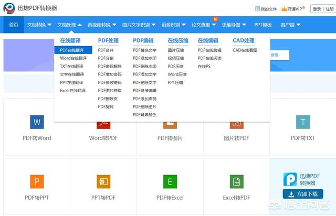336x216 pixels.
Task: Expand the 思维导图 navigation dropdown
Action: tap(234, 25)
